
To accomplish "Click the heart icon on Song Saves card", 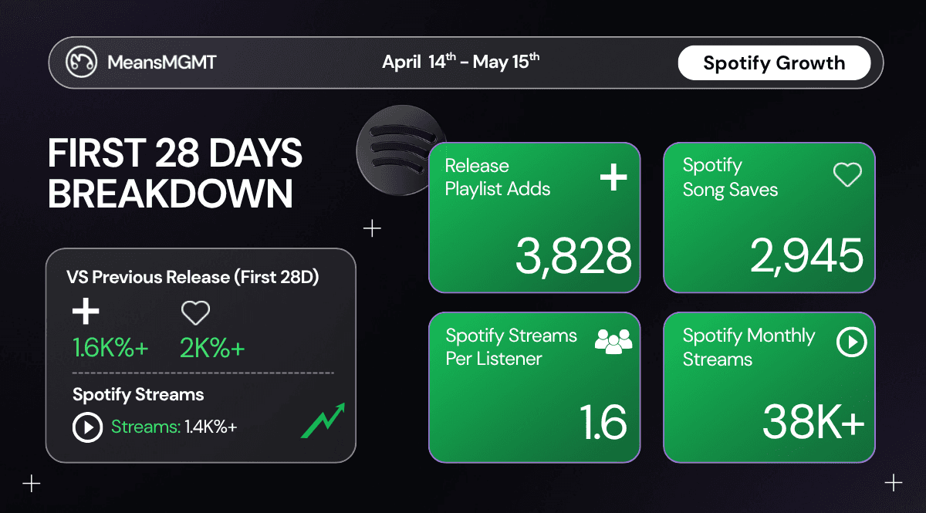I will pos(847,174).
